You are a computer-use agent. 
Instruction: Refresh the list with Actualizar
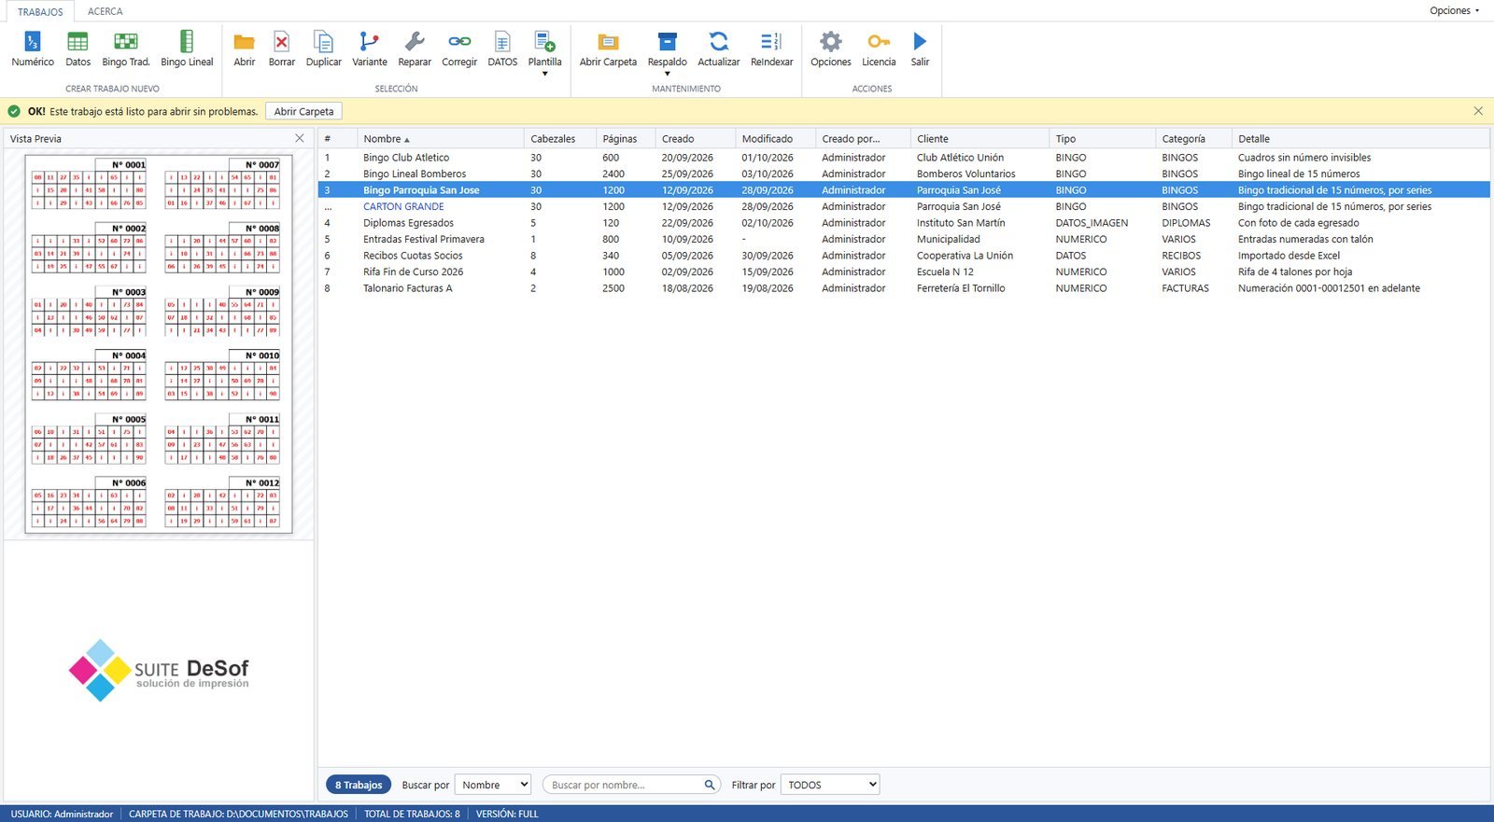(x=718, y=49)
